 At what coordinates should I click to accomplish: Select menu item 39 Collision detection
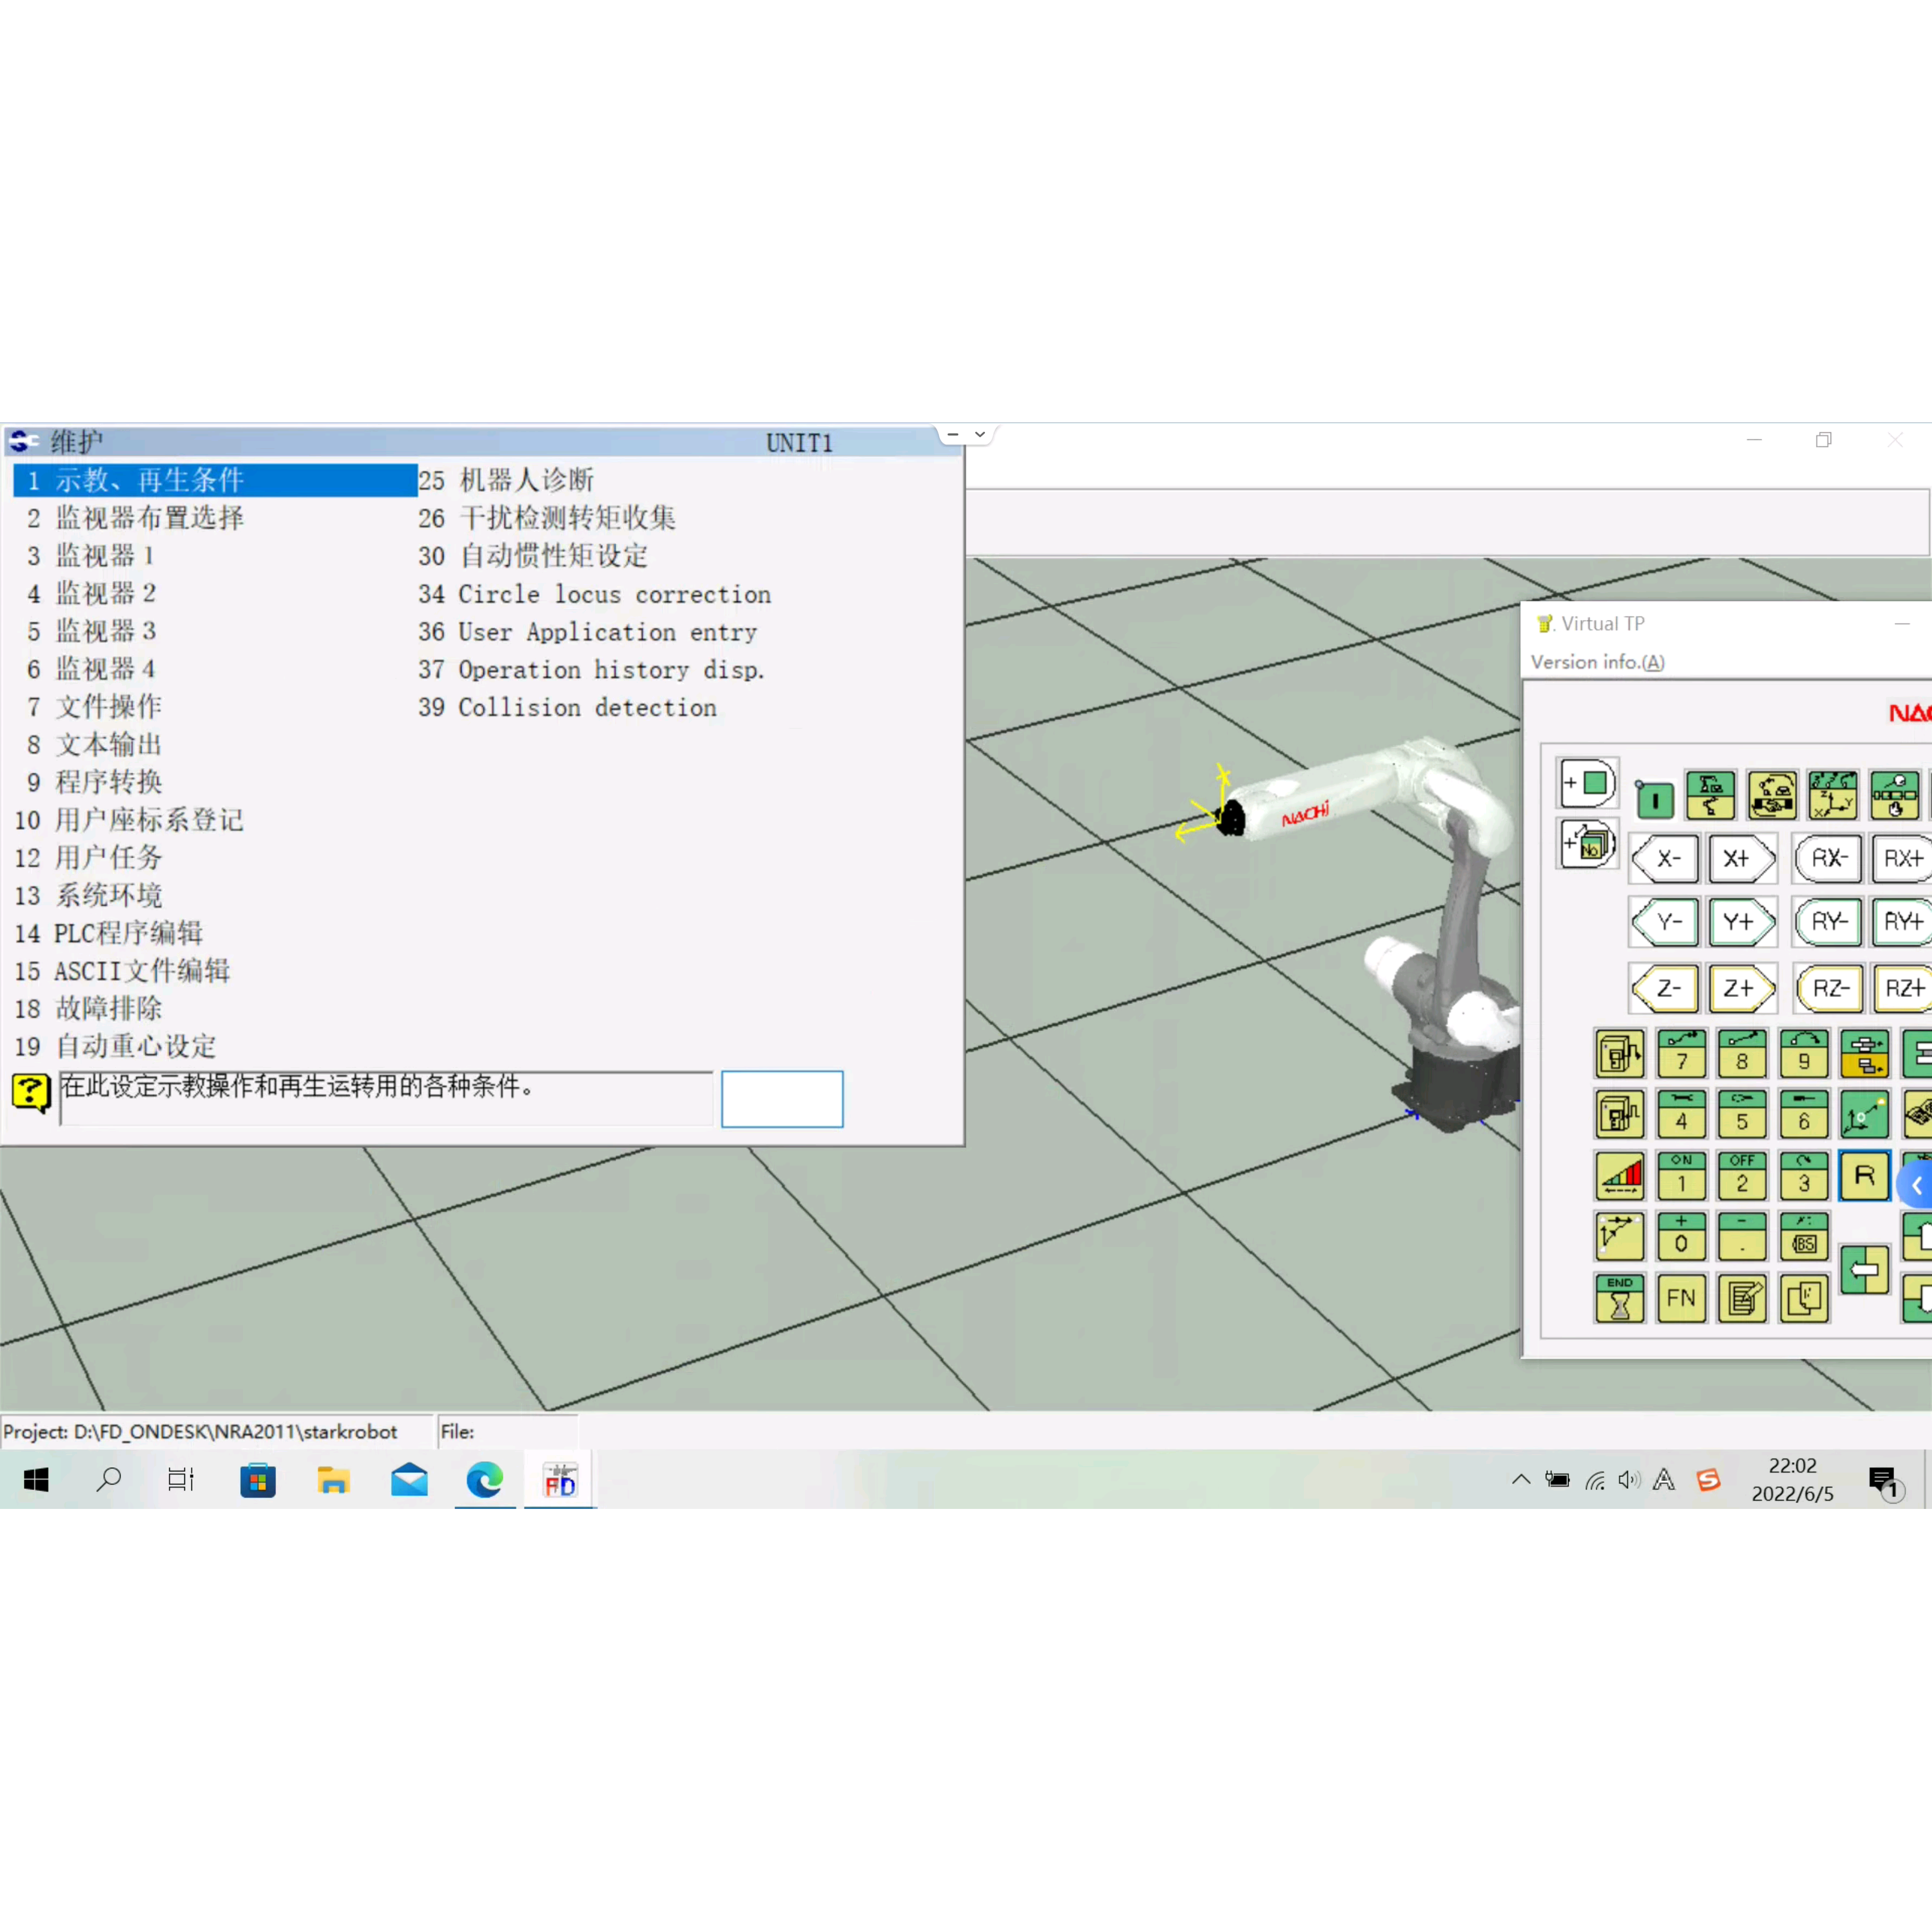(567, 707)
